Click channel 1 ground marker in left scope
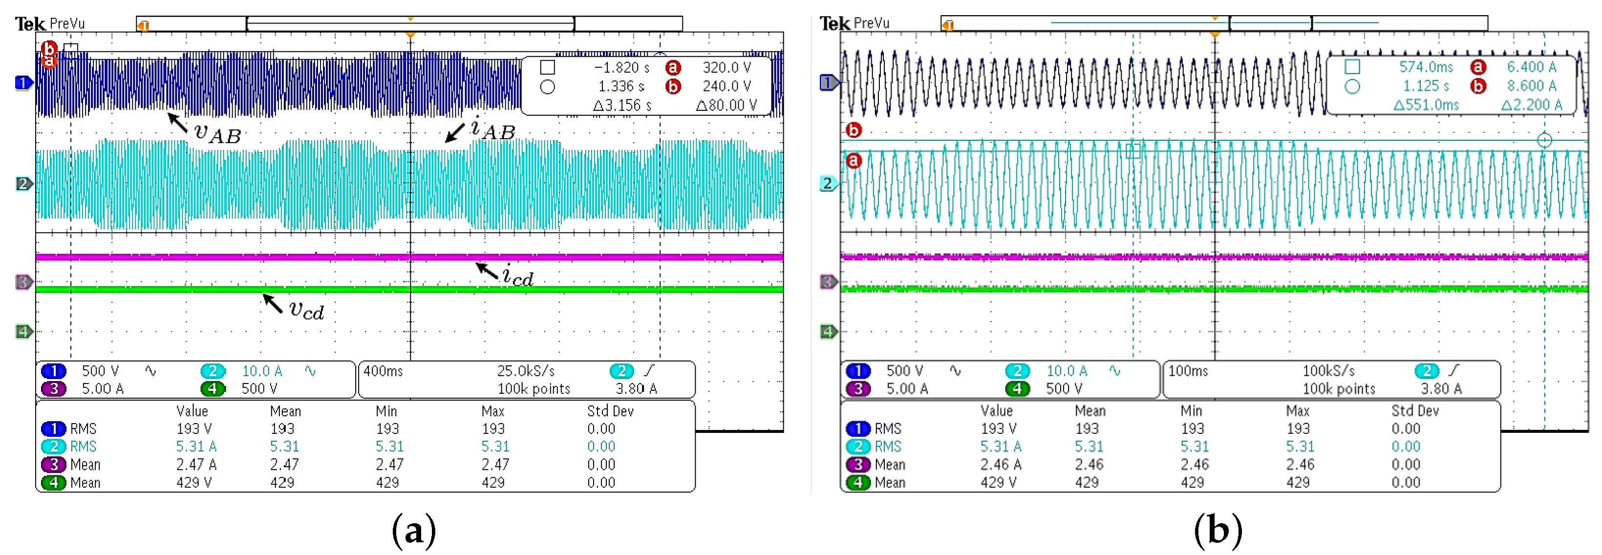This screenshot has width=1602, height=555. [x=23, y=82]
